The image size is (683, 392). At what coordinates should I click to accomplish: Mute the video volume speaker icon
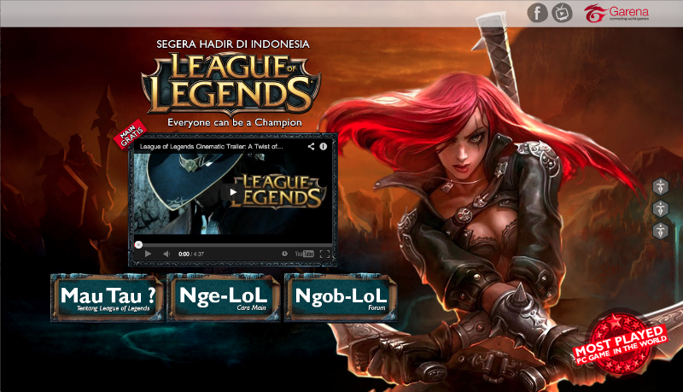click(x=166, y=254)
